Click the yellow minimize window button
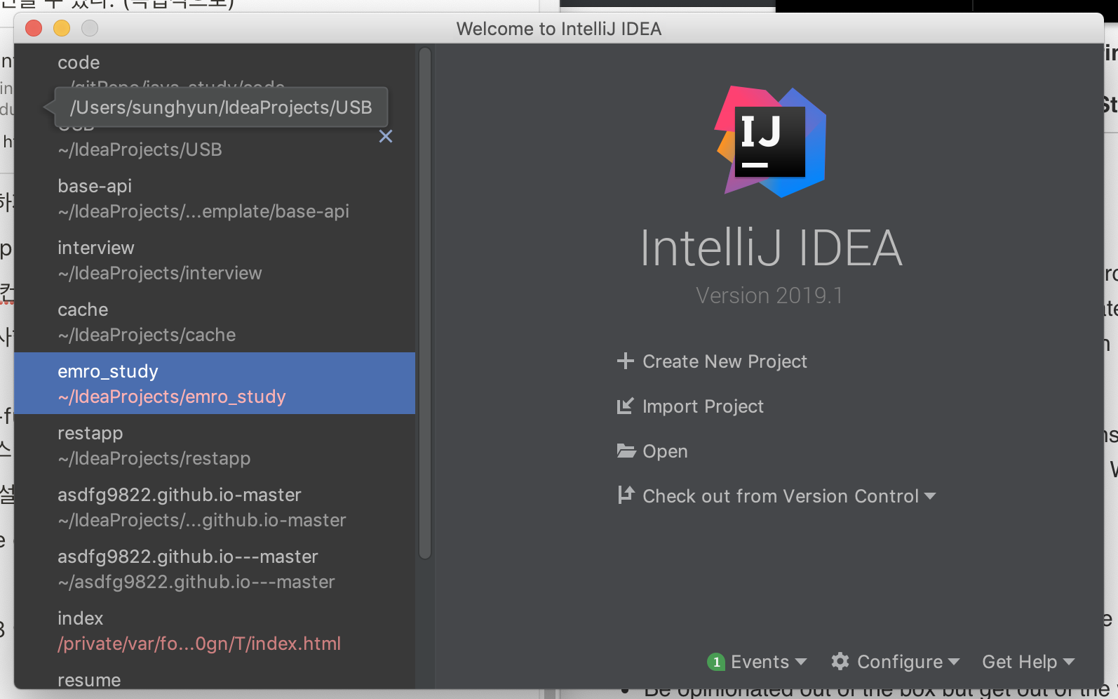 (x=62, y=28)
